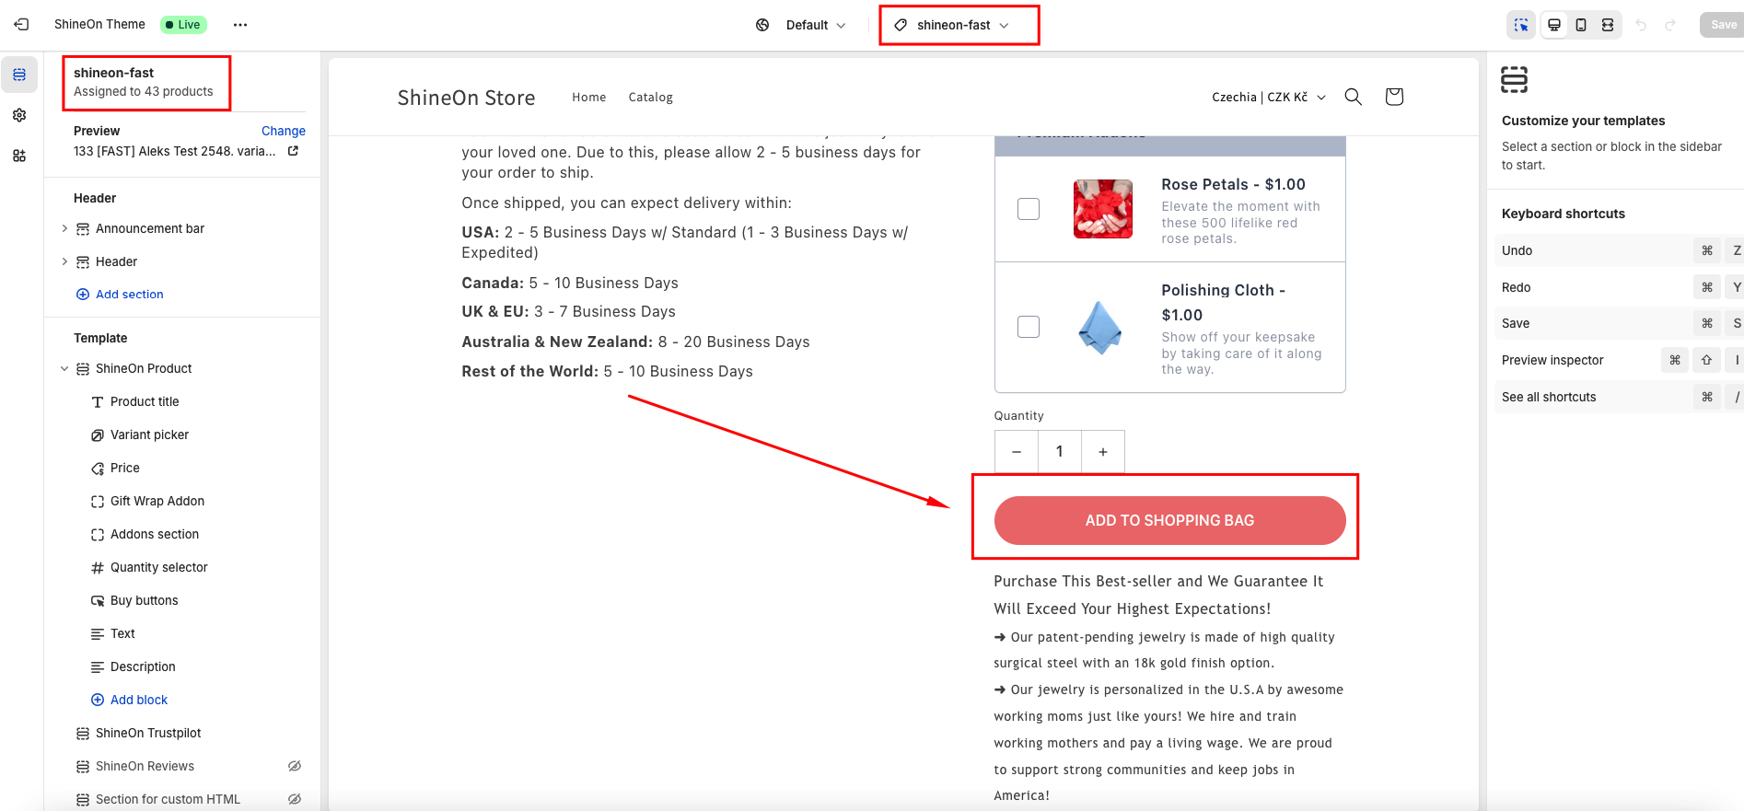The width and height of the screenshot is (1744, 811).
Task: Click the Undo shortcut row
Action: [x=1619, y=250]
